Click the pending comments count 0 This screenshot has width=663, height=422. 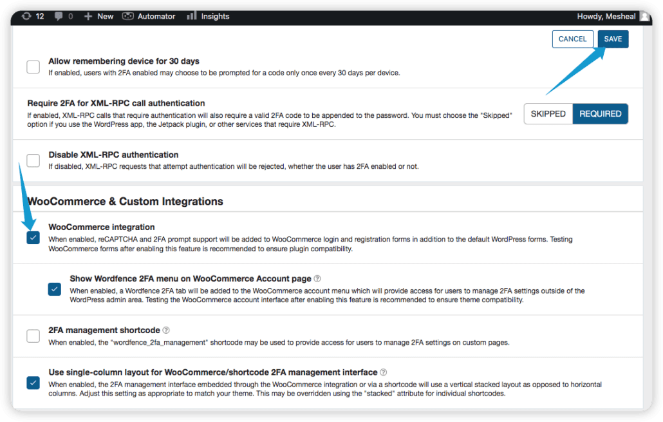[x=70, y=16]
